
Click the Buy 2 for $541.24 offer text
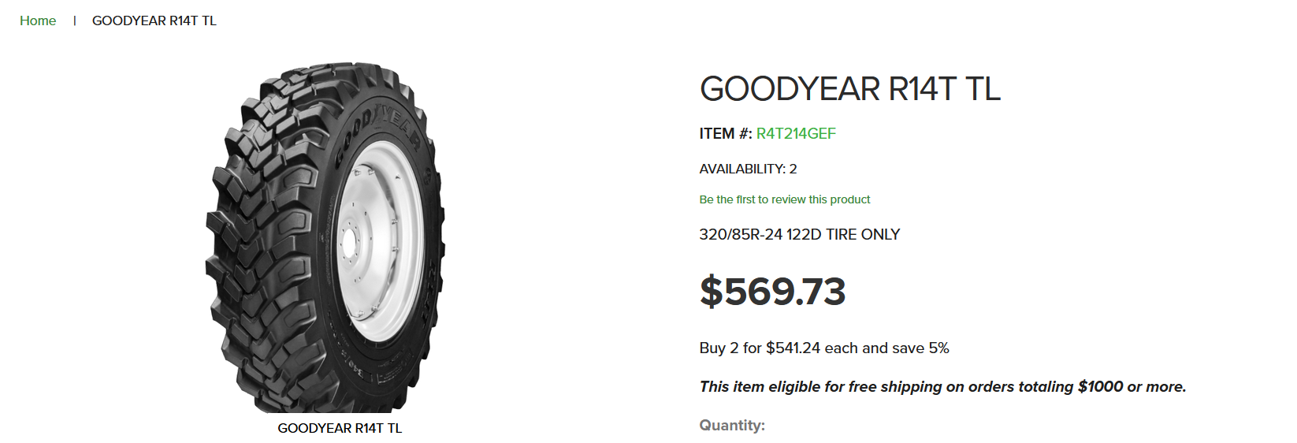(x=824, y=348)
